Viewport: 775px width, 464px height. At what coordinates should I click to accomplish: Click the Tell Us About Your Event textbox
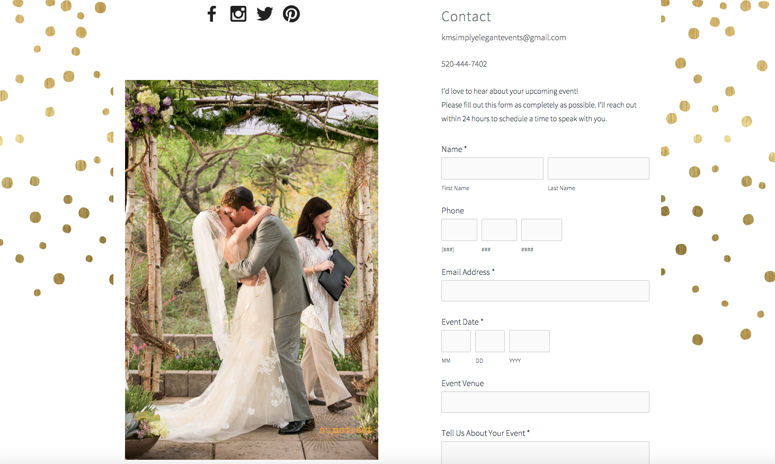(x=545, y=453)
